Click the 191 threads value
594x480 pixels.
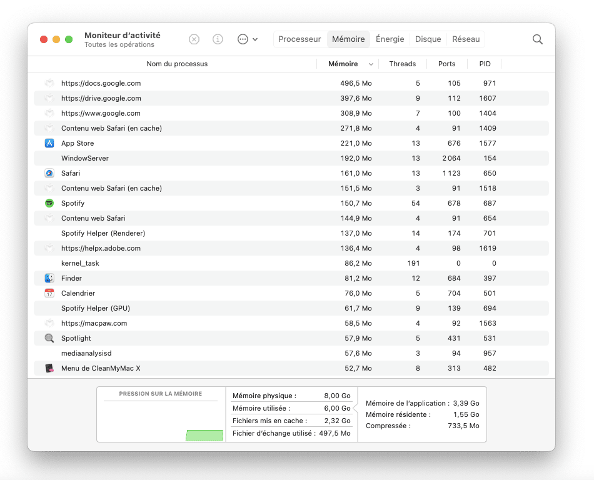[x=413, y=263]
